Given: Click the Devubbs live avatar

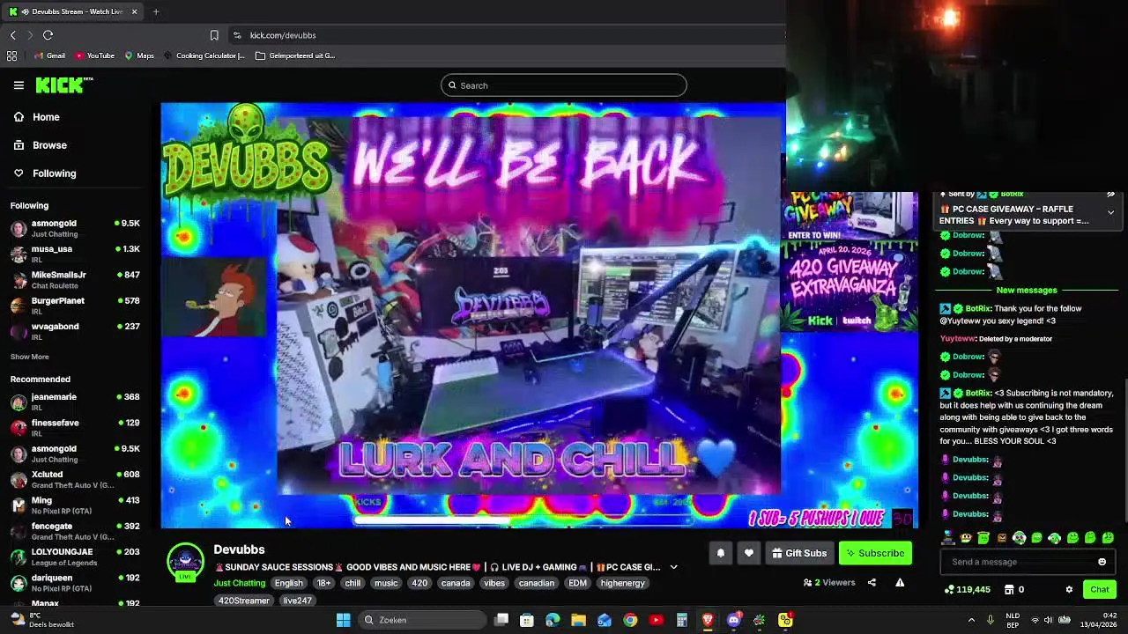Looking at the screenshot, I should point(185,563).
